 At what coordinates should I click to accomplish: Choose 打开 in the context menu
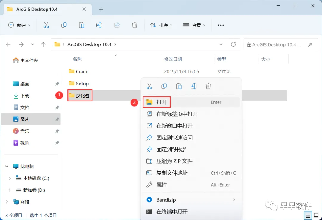pyautogui.click(x=191, y=102)
